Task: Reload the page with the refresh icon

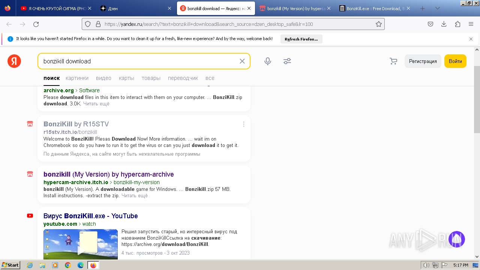Action: point(36,24)
